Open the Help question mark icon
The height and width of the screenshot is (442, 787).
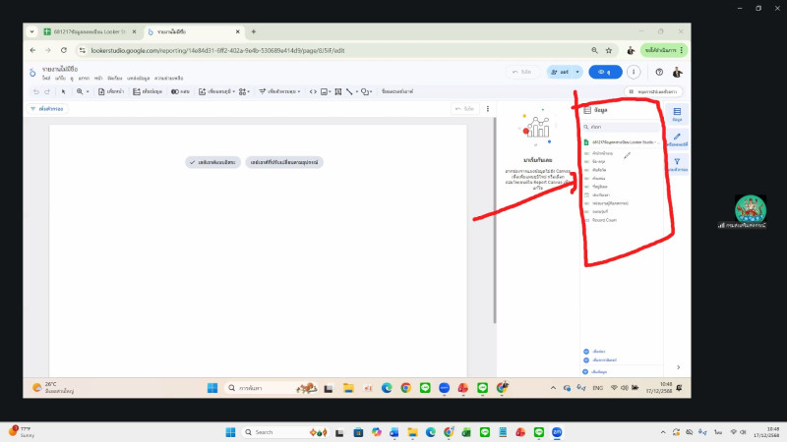659,72
